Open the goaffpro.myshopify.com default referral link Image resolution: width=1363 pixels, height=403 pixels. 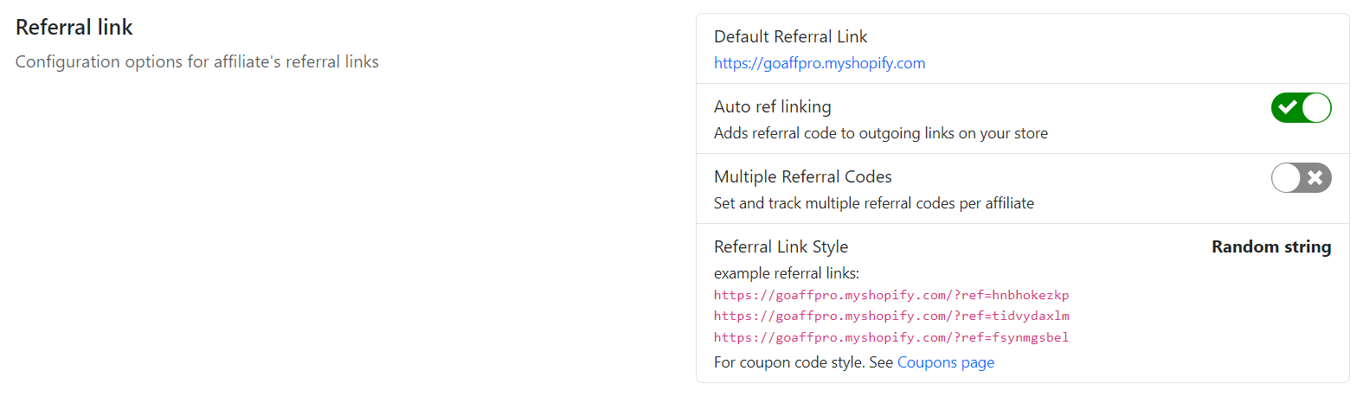(x=819, y=63)
